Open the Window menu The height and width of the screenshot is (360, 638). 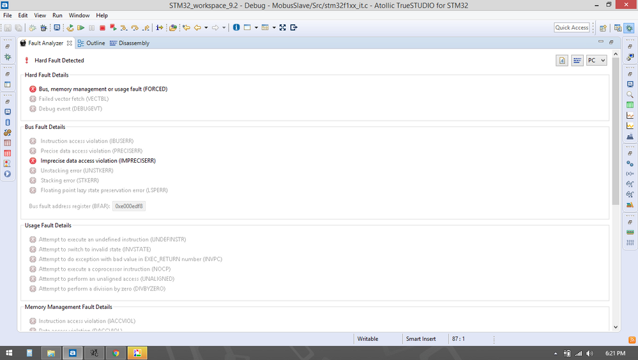(79, 15)
